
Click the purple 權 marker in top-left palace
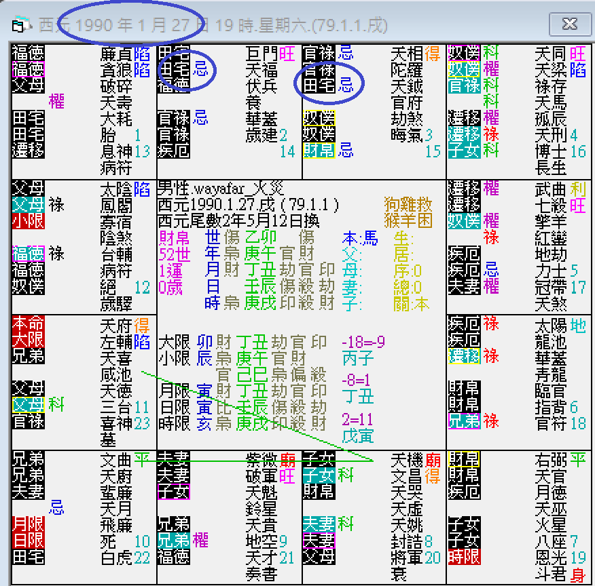click(58, 102)
